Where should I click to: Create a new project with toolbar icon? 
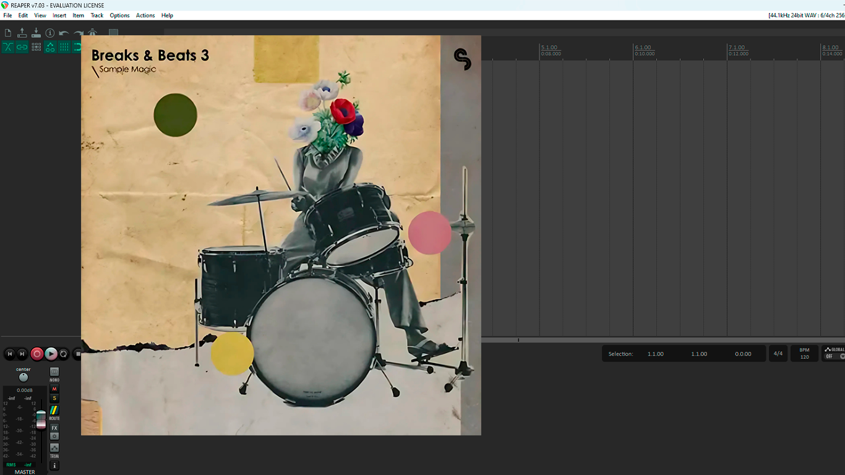pos(8,33)
